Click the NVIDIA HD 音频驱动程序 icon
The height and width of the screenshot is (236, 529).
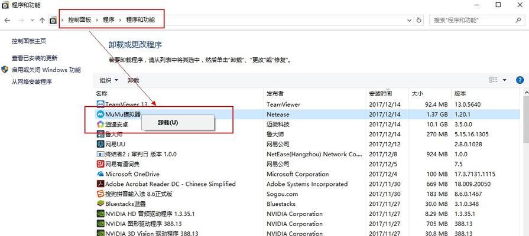pos(100,214)
